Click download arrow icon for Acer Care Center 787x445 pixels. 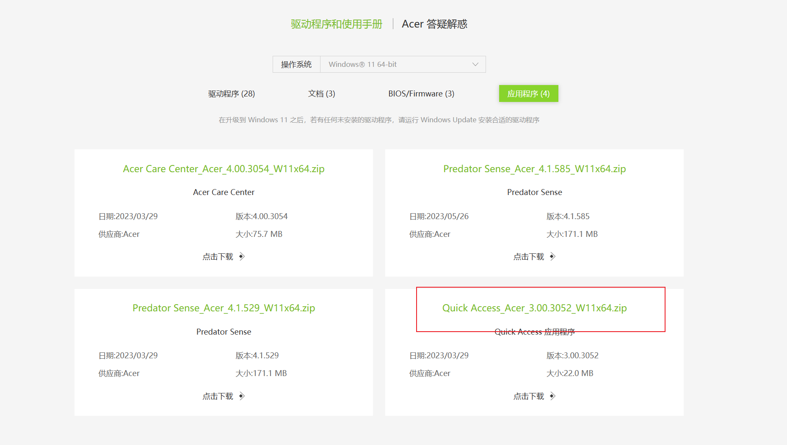tap(242, 256)
